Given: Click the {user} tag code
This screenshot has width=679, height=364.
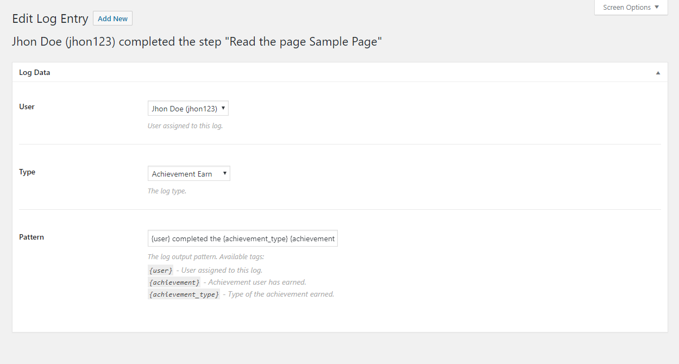Looking at the screenshot, I should pyautogui.click(x=160, y=271).
